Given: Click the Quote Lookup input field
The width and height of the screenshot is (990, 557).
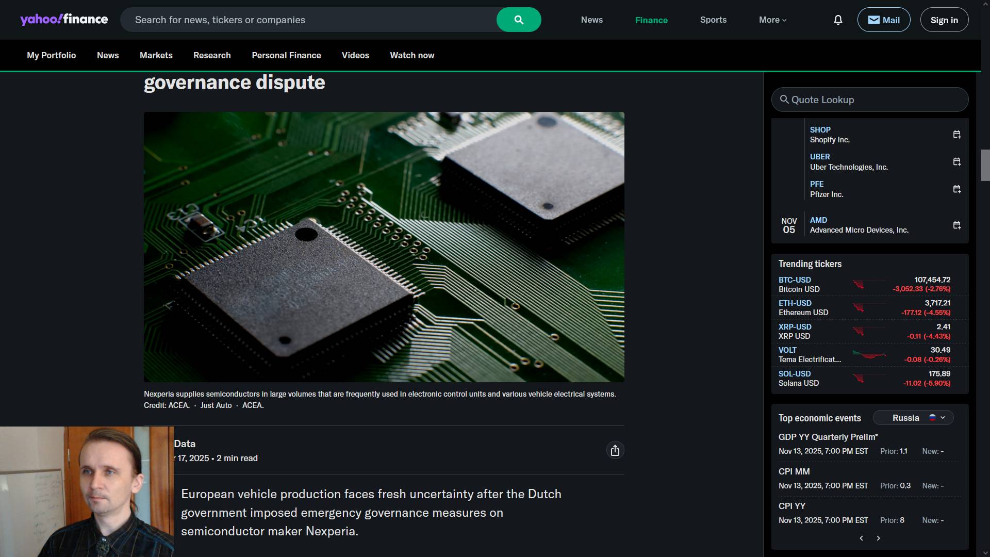Looking at the screenshot, I should pyautogui.click(x=870, y=100).
